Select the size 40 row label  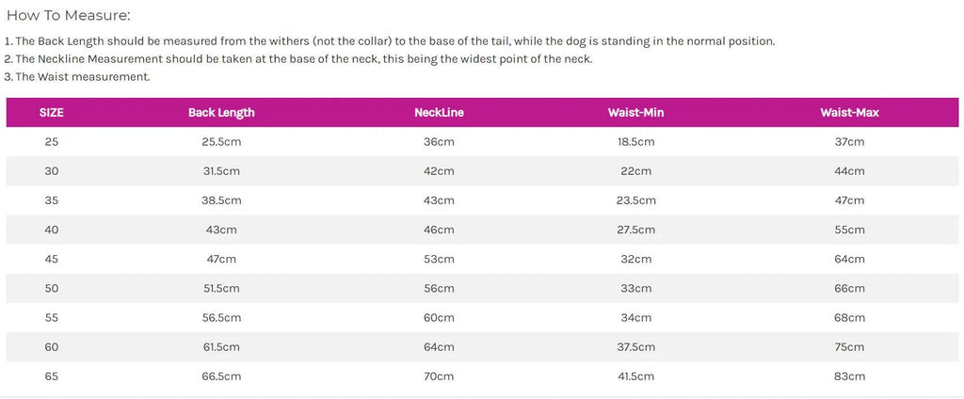[x=52, y=230]
